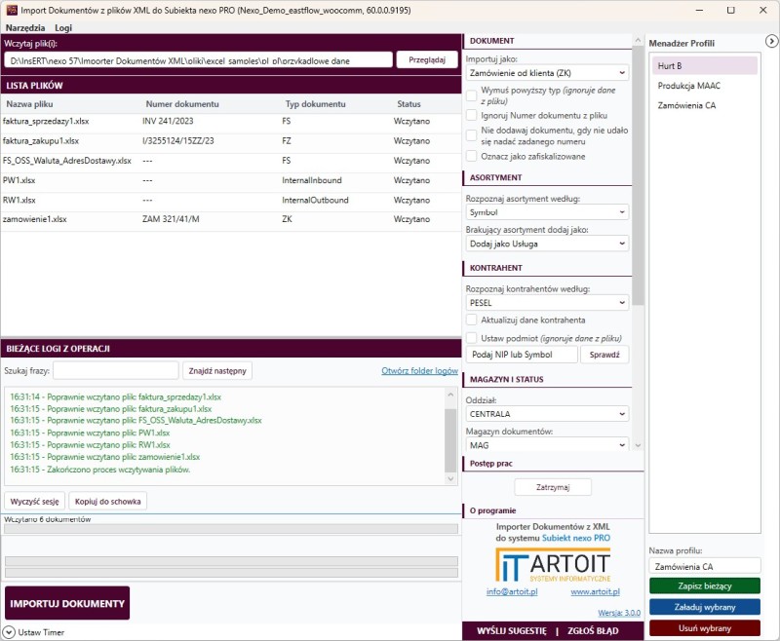The width and height of the screenshot is (780, 641).
Task: Select the Zamówienia CA profile in list
Action: 704,105
